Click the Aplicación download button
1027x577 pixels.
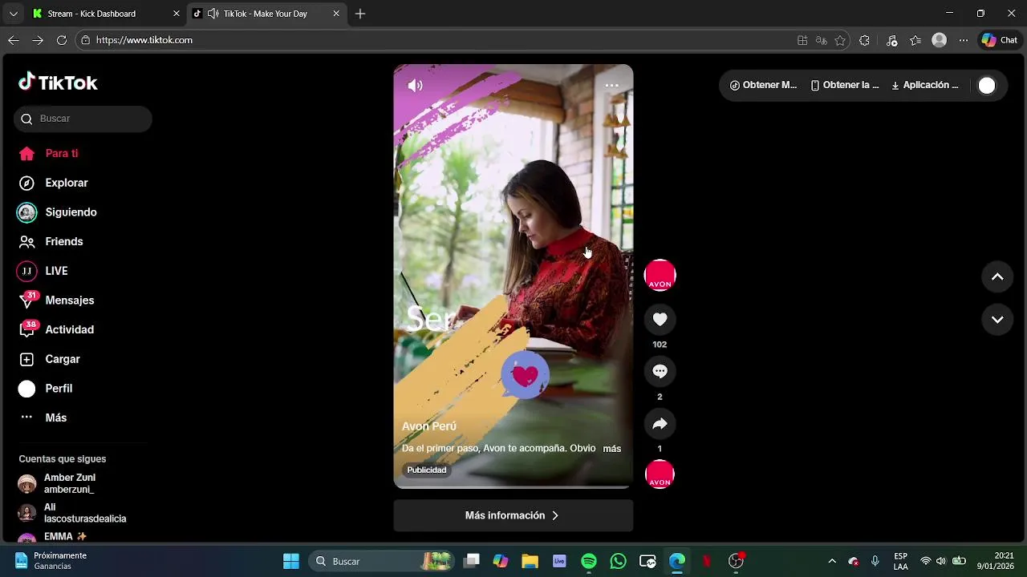pyautogui.click(x=924, y=85)
